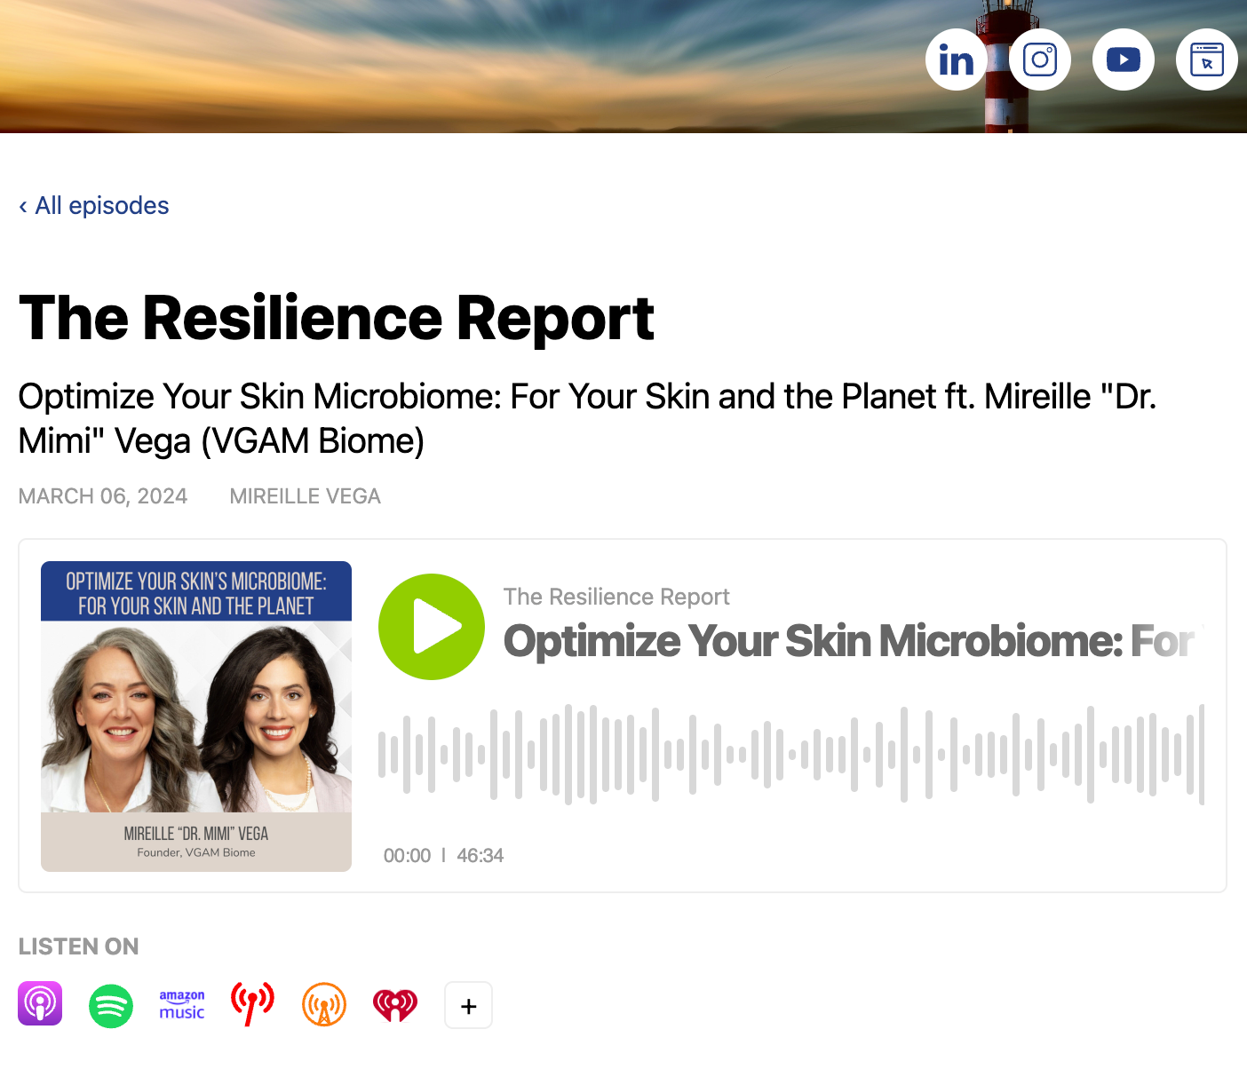Visit the website icon in the banner

1206,59
